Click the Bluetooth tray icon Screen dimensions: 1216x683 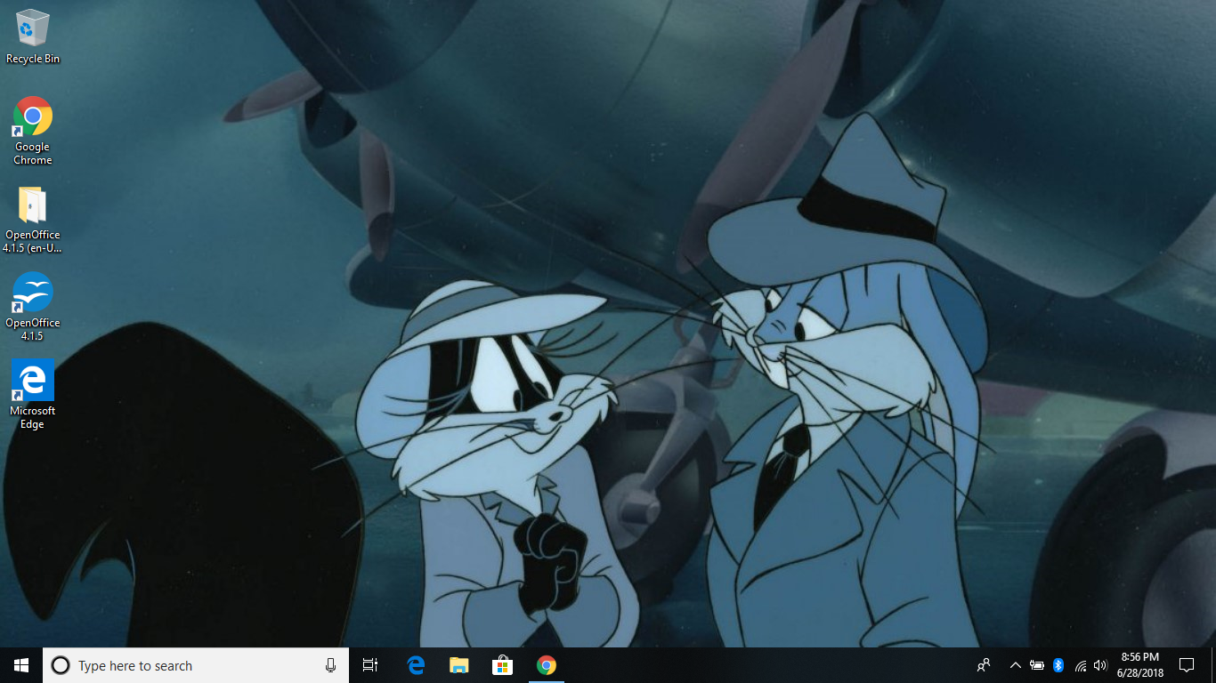click(1058, 665)
